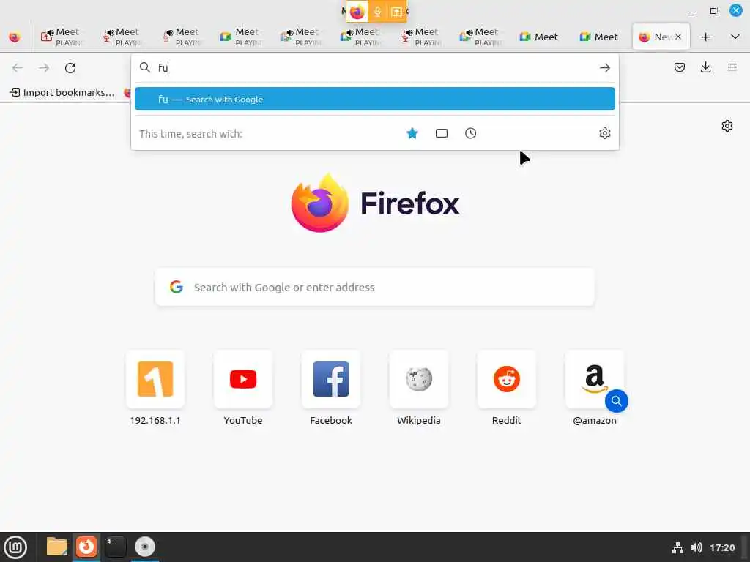Open the Linux Mint start menu
Viewport: 750px width, 562px height.
pos(15,547)
